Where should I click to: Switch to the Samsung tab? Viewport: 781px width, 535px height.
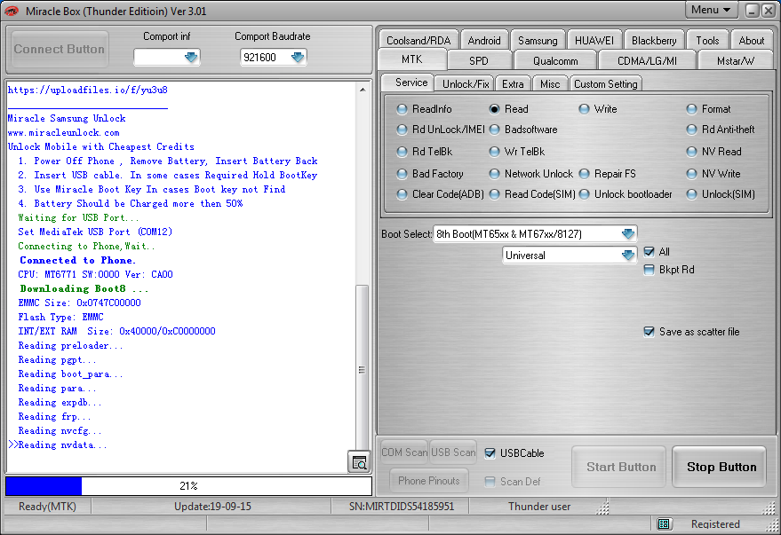point(538,40)
